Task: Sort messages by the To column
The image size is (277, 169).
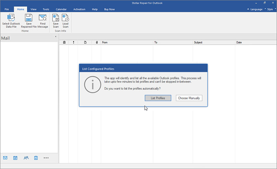Action: (173, 43)
